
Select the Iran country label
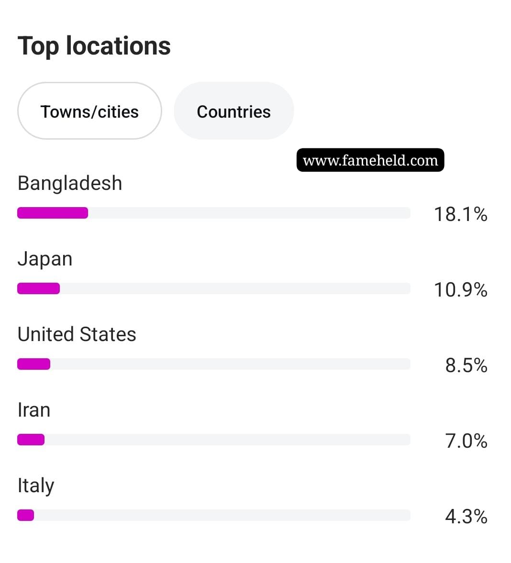(34, 410)
